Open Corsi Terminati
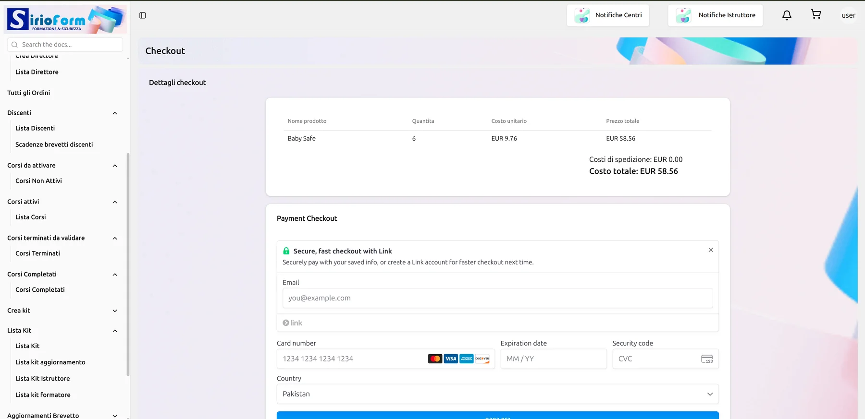The height and width of the screenshot is (419, 865). 37,253
